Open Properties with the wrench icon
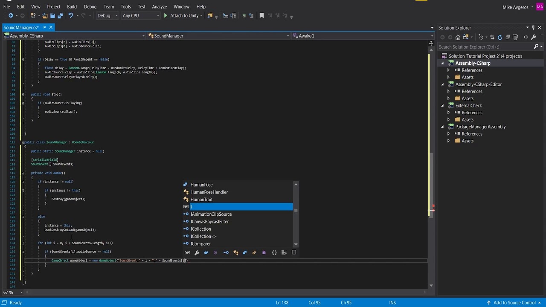Image resolution: width=546 pixels, height=307 pixels. [x=534, y=37]
